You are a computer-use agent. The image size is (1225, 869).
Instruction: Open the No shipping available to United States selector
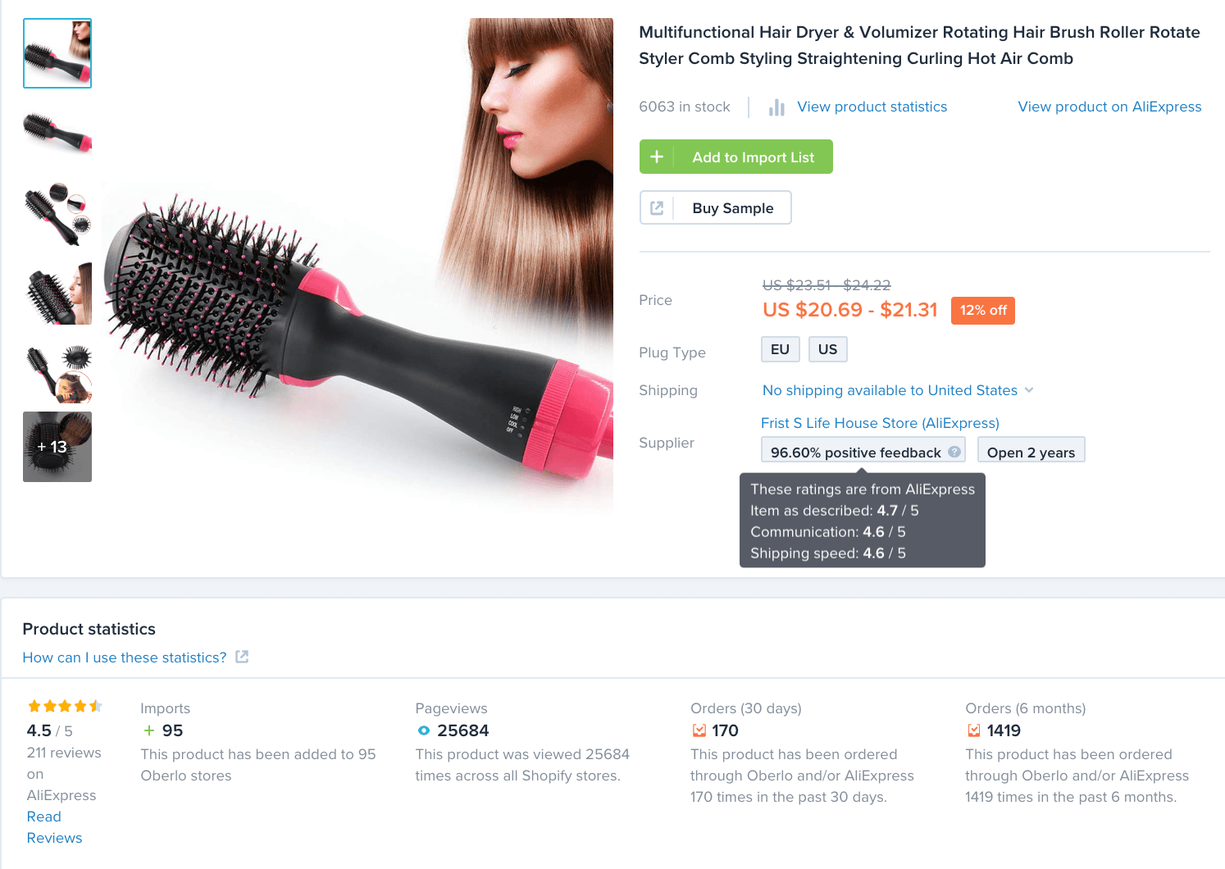tap(898, 390)
